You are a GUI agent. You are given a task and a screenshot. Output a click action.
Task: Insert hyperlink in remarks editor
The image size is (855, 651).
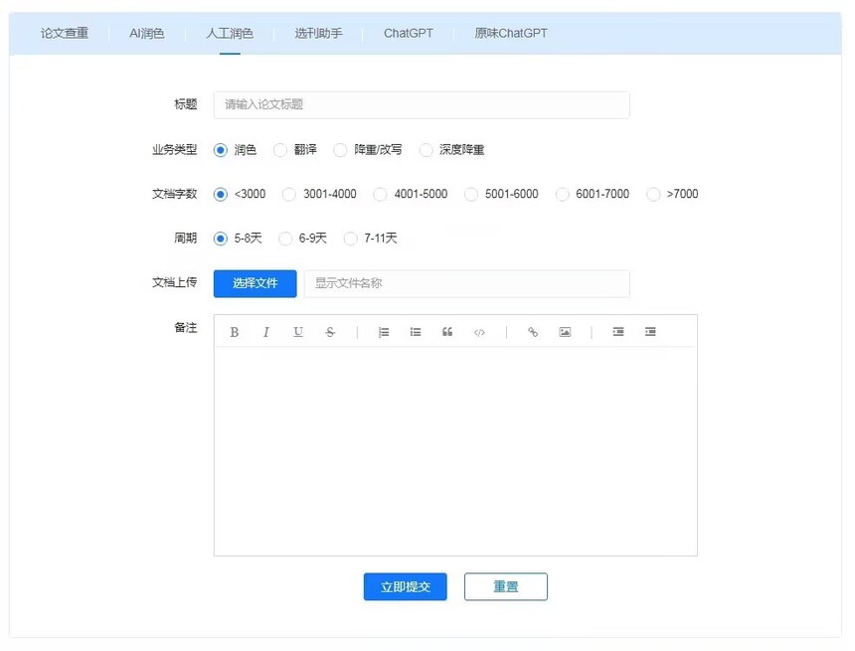(x=533, y=332)
